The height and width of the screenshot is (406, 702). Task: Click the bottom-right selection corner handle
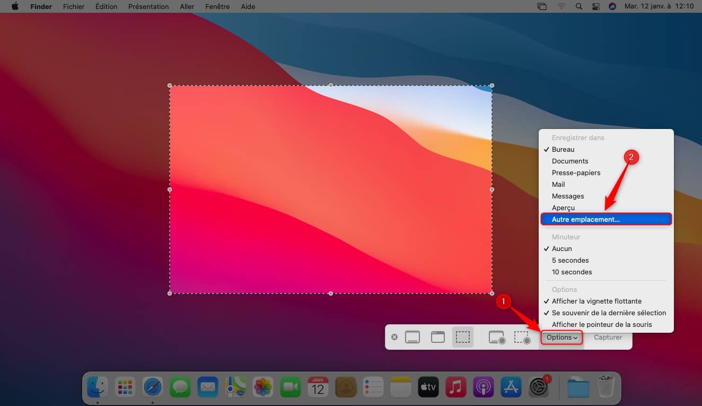pos(492,293)
